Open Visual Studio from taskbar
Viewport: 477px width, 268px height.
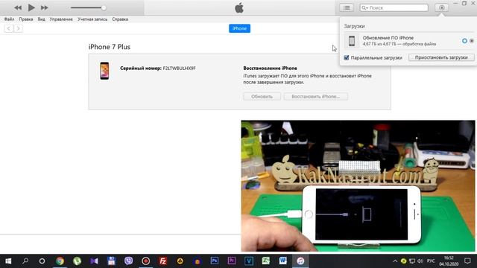point(95,261)
